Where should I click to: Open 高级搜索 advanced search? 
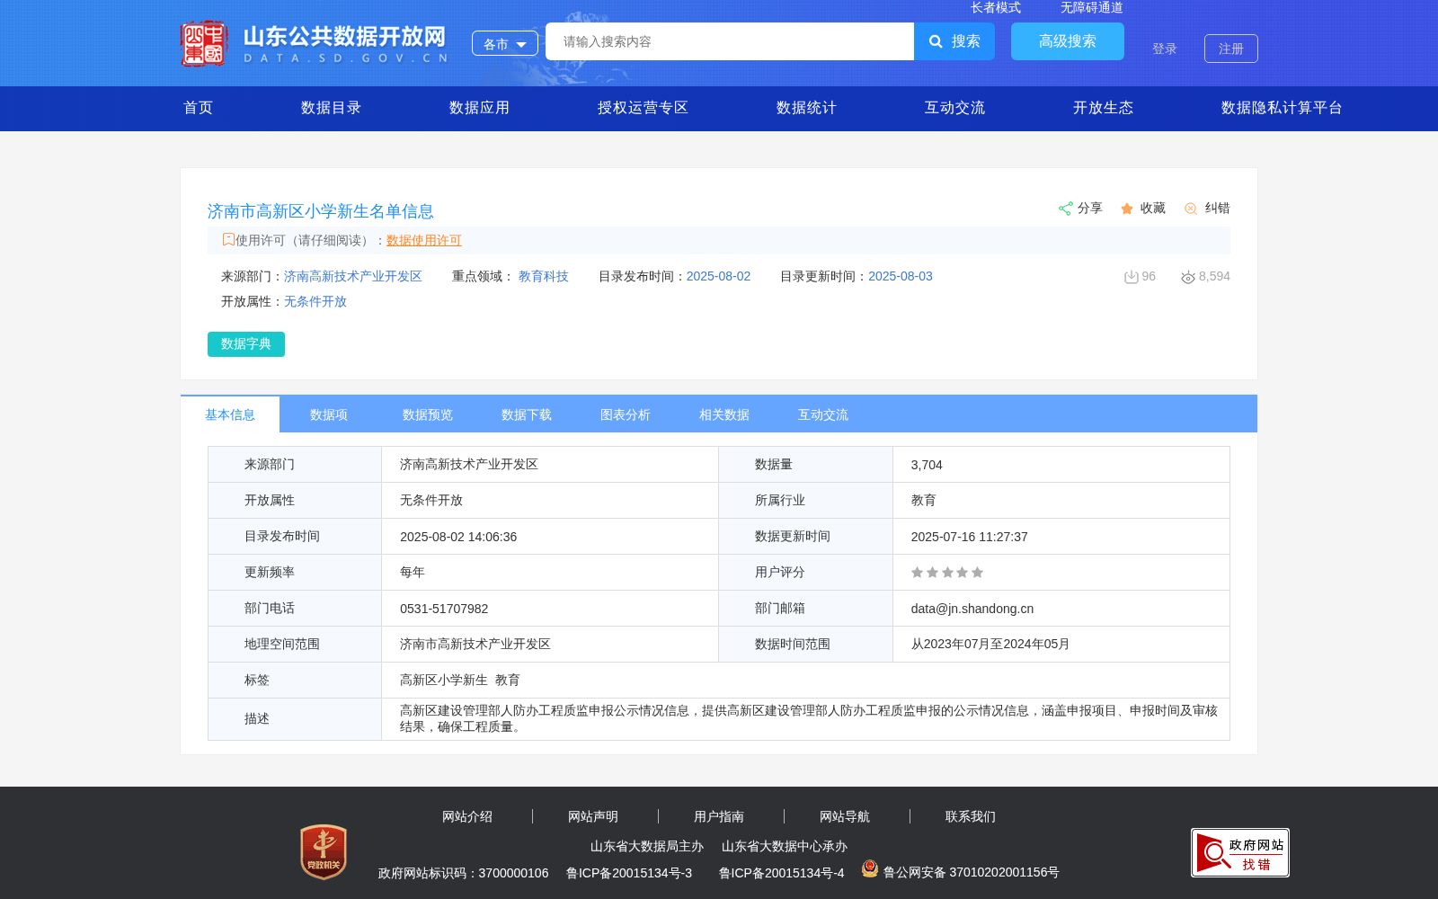(1068, 41)
